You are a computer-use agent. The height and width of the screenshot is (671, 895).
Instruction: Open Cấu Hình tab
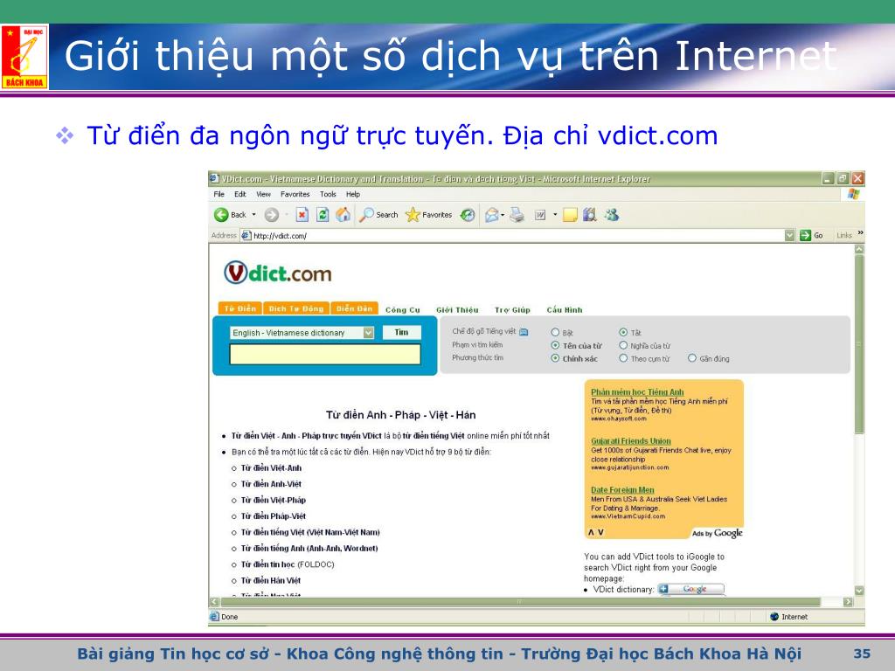(x=565, y=310)
